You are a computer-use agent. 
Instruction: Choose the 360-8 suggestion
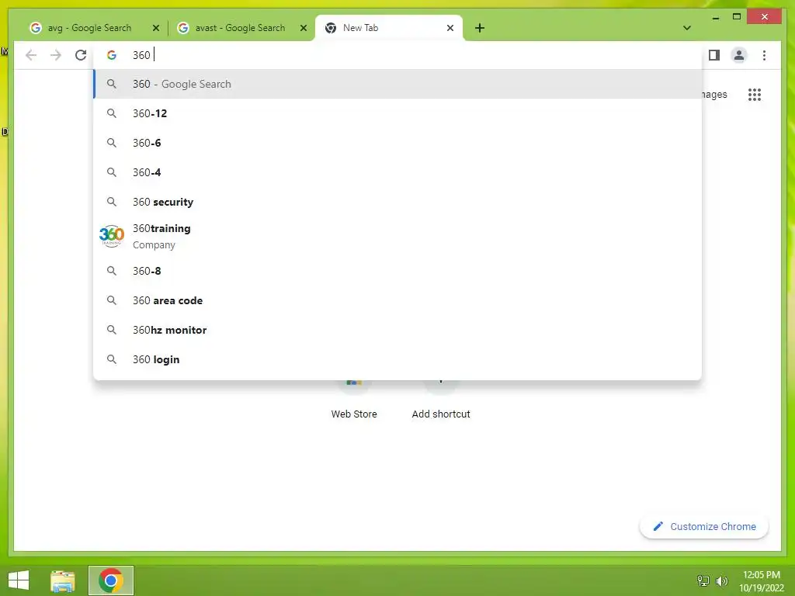[397, 271]
